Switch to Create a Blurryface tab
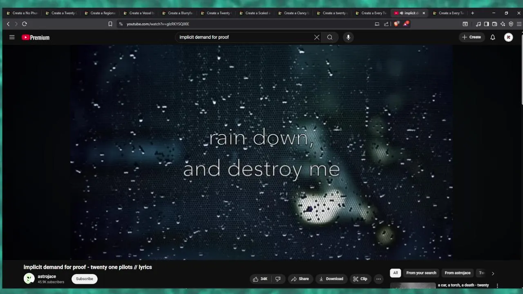 click(177, 13)
